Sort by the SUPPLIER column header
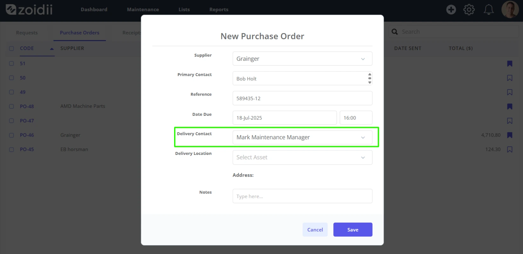Viewport: 523px width, 254px height. pos(72,48)
